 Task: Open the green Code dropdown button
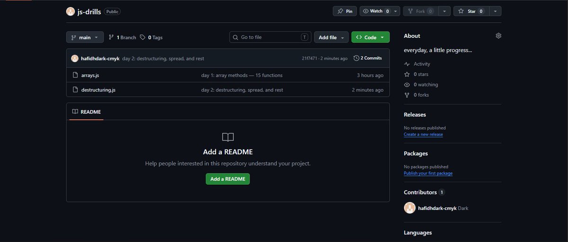[x=370, y=37]
